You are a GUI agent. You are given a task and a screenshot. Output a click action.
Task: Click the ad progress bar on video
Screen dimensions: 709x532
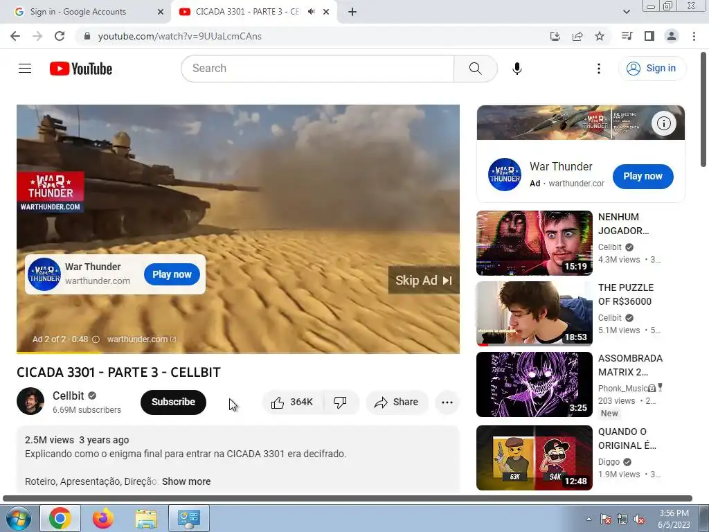click(238, 352)
